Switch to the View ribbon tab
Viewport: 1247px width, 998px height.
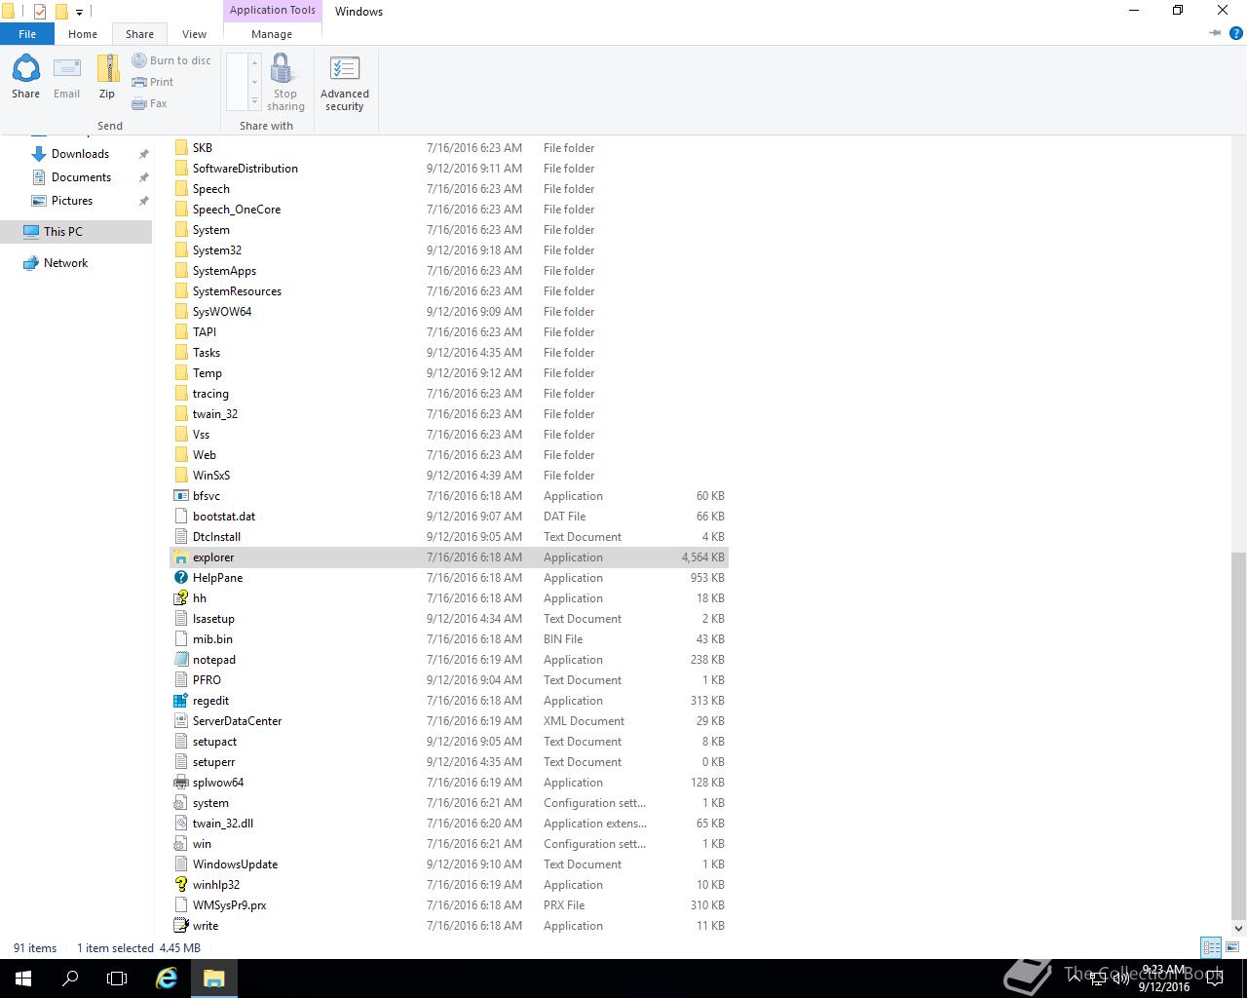(x=194, y=34)
